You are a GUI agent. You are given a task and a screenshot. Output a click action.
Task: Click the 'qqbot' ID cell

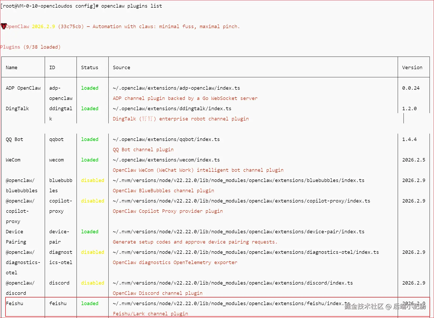coord(56,139)
